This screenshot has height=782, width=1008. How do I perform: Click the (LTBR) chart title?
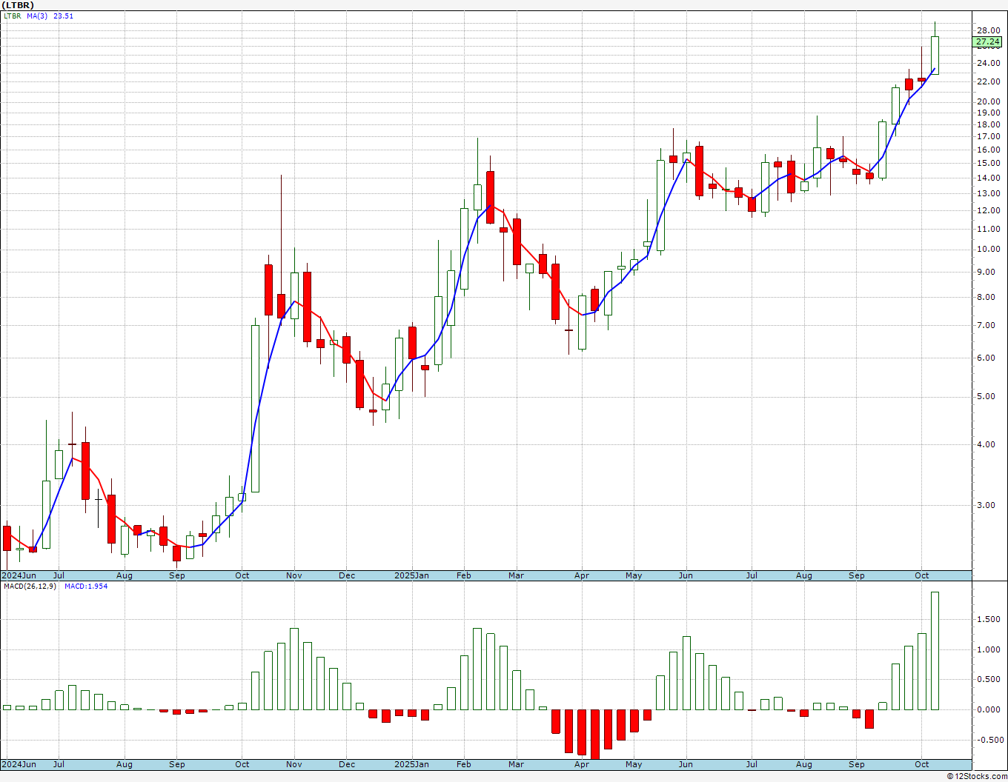point(17,5)
